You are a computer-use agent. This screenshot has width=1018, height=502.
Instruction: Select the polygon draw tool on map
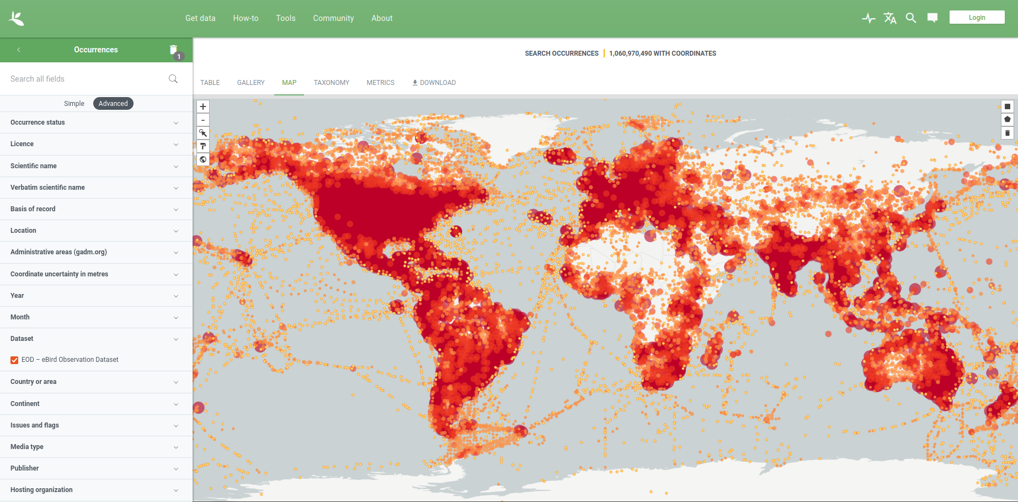(1007, 120)
